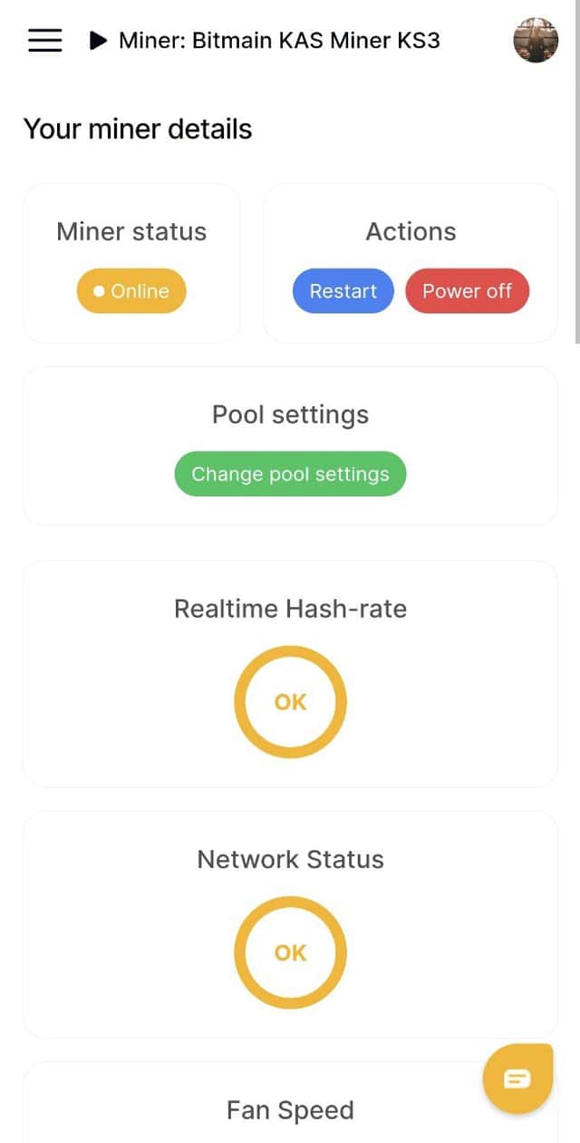This screenshot has width=580, height=1143.
Task: Select the Your miner details heading
Action: 138,129
